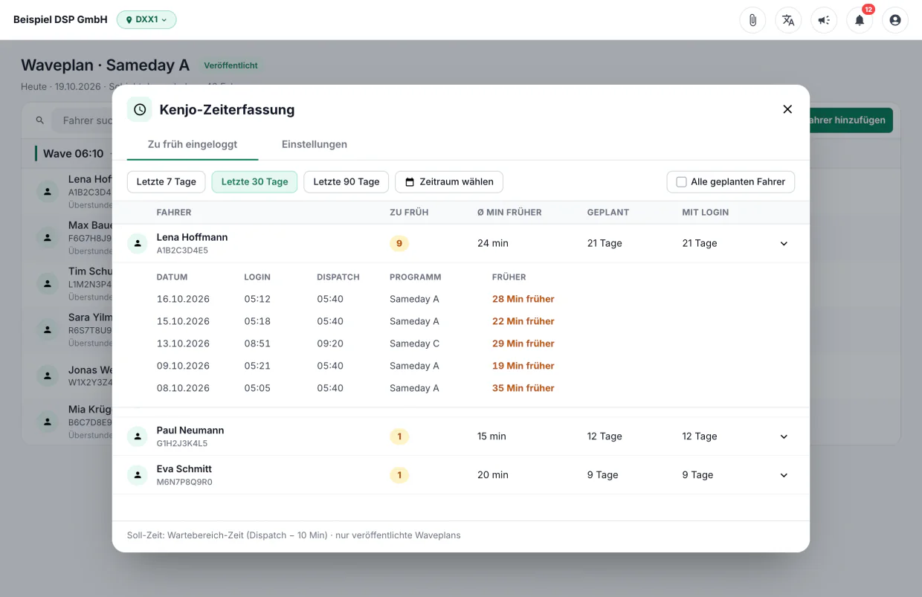Screen dimensions: 922x597
Task: Click the 08:51 login time
Action: click(x=257, y=343)
